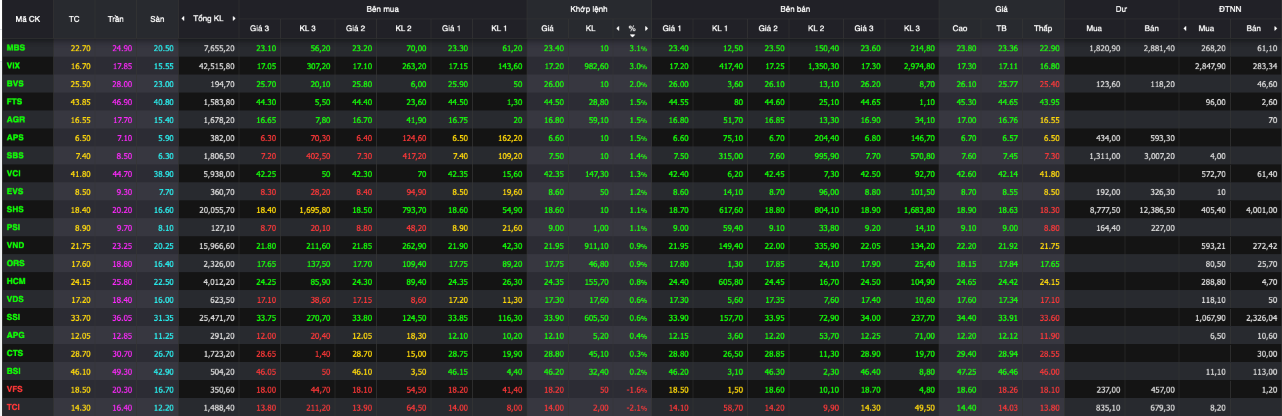This screenshot has width=1282, height=416.
Task: Click the VFS -1.6% change cell
Action: pyautogui.click(x=637, y=390)
